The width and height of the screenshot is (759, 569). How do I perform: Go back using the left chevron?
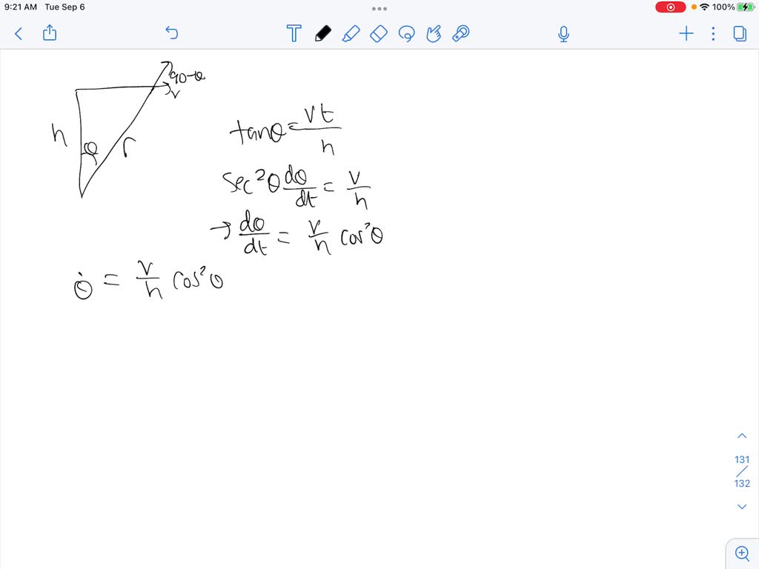pyautogui.click(x=17, y=33)
